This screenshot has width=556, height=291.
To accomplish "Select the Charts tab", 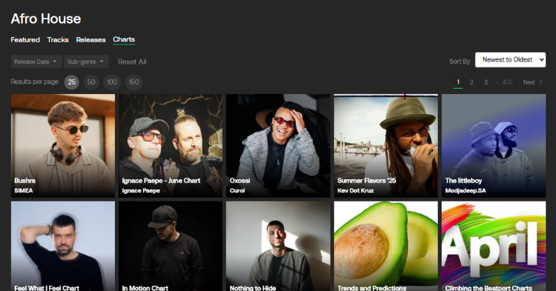I will point(124,39).
